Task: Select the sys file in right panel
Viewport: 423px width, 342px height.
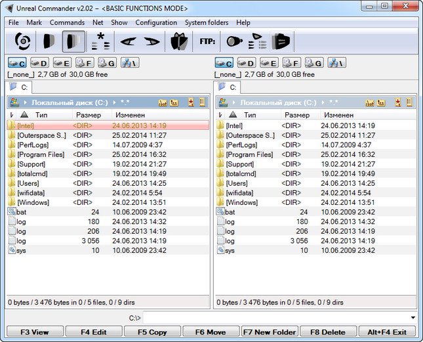Action: click(316, 251)
